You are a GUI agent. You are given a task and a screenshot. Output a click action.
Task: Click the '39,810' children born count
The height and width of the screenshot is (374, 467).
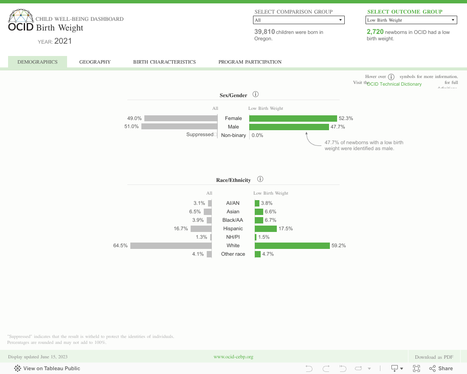tap(264, 32)
